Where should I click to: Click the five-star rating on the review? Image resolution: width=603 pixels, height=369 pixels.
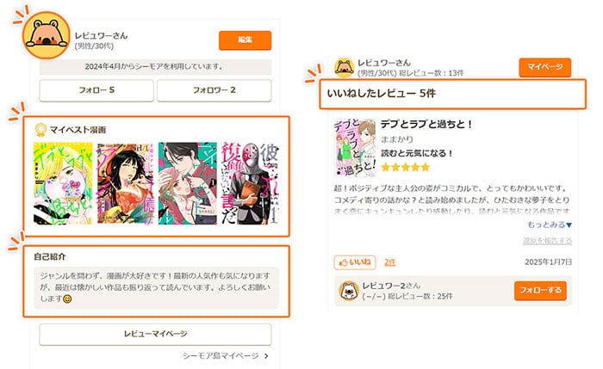point(405,167)
